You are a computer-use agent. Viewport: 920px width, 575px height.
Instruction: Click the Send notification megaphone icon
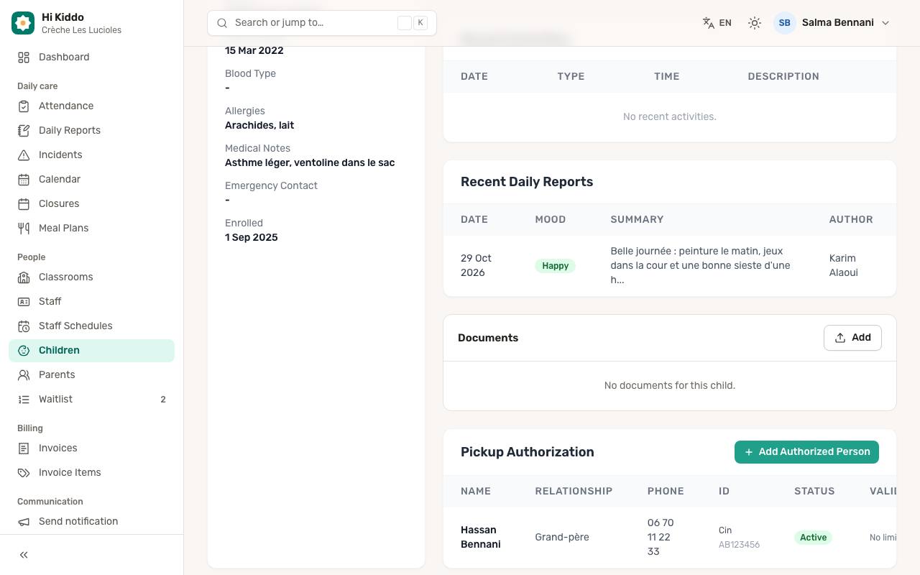(24, 521)
